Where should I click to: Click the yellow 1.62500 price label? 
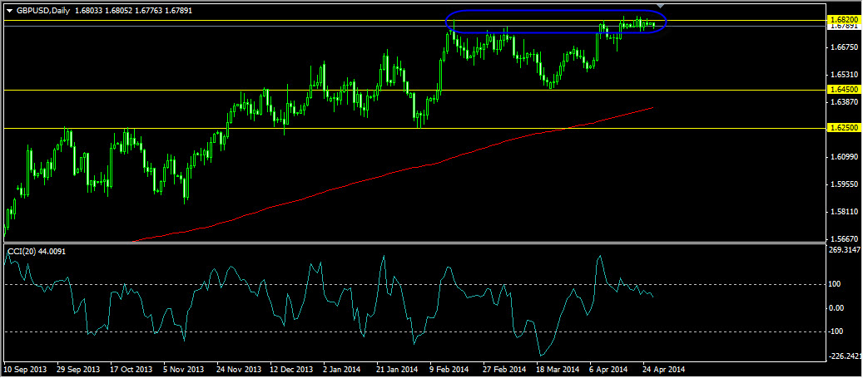pos(842,127)
